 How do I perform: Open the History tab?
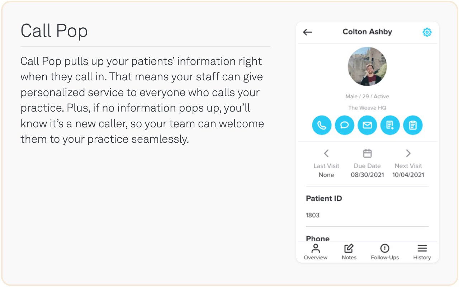click(422, 252)
